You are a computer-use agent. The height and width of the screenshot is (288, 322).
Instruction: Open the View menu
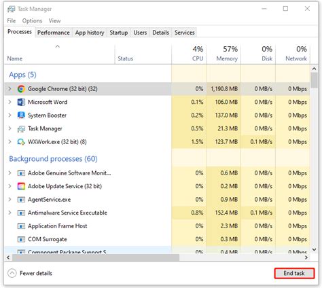(x=54, y=21)
